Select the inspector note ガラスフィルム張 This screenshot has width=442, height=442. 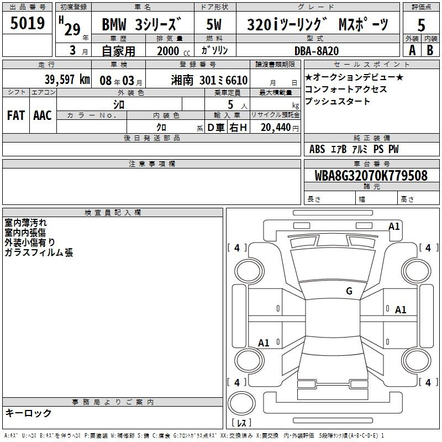[39, 252]
